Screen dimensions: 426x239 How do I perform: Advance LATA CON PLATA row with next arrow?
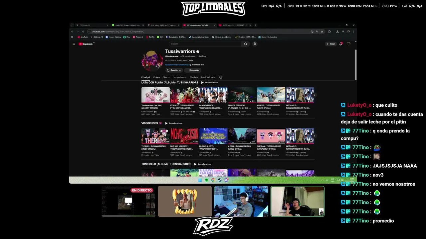point(314,95)
